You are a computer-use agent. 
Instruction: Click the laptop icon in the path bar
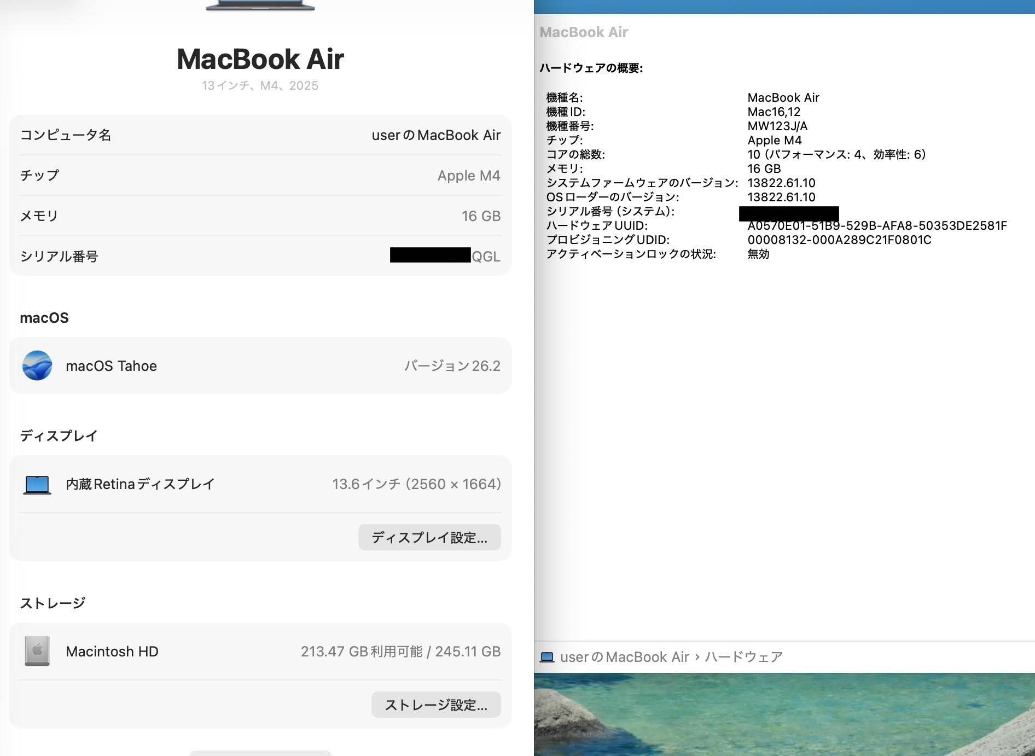(546, 657)
